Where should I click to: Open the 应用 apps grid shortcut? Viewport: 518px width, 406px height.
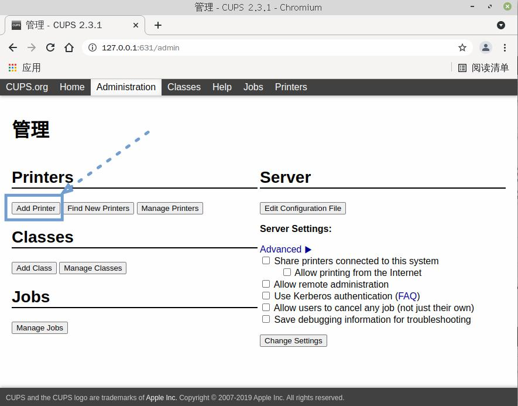click(x=25, y=68)
